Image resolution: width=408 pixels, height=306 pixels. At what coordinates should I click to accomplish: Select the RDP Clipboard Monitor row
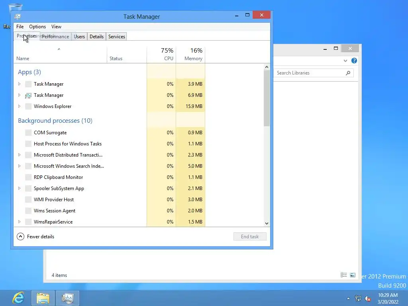[109, 177]
